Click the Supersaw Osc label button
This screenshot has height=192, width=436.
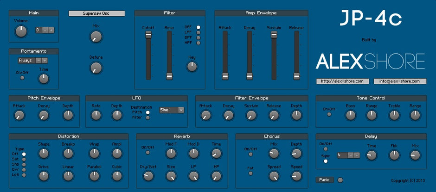coord(97,13)
